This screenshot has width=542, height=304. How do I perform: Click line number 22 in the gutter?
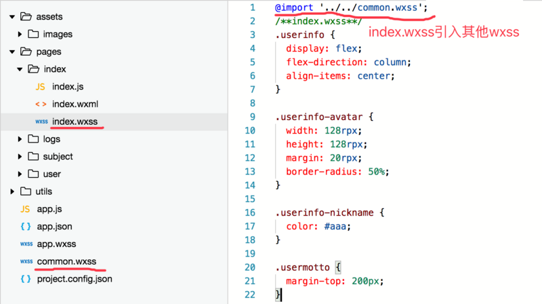250,295
